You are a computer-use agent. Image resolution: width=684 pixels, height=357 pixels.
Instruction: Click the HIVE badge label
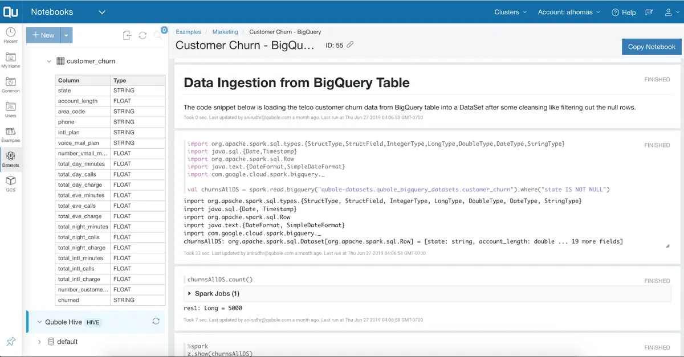[x=93, y=322]
